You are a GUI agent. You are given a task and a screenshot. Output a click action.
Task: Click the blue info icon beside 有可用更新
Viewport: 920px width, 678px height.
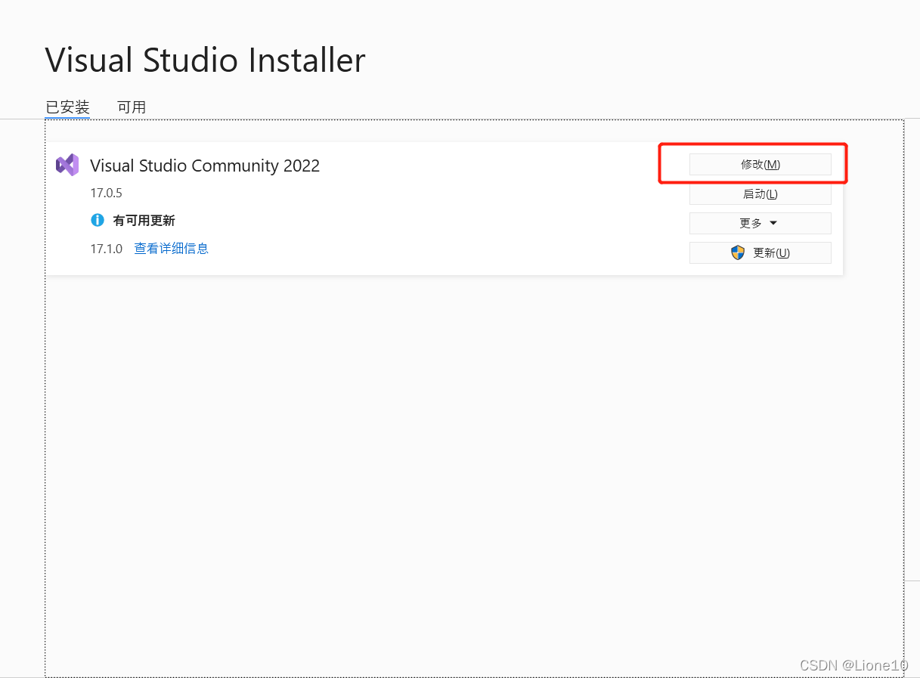97,220
